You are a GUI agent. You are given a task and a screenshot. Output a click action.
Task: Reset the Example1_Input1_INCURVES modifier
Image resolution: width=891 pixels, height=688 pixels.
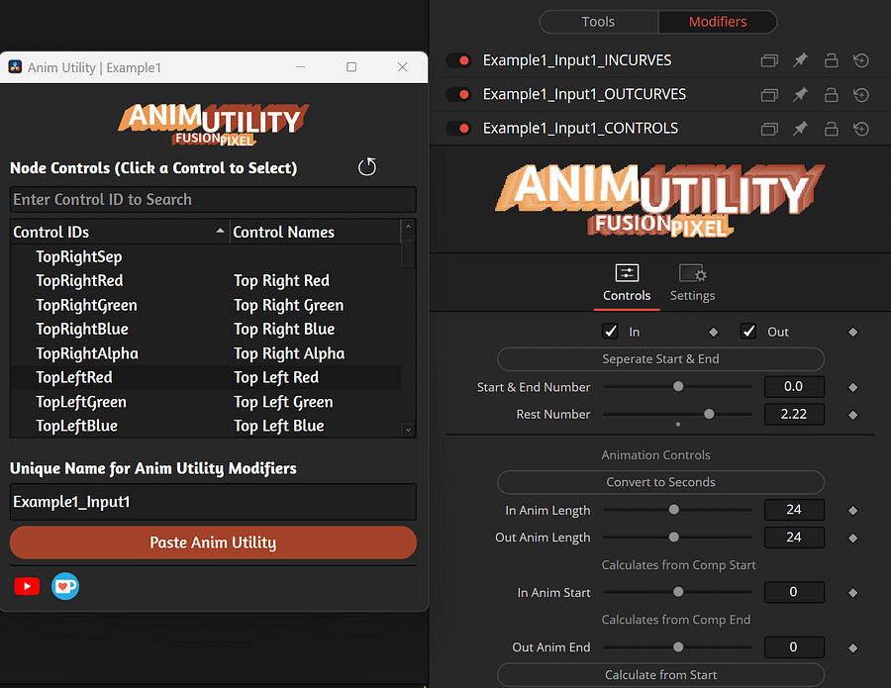point(861,60)
